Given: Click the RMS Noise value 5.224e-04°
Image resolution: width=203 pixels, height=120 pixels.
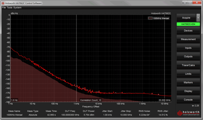Looking at the screenshot, I should (144, 115).
